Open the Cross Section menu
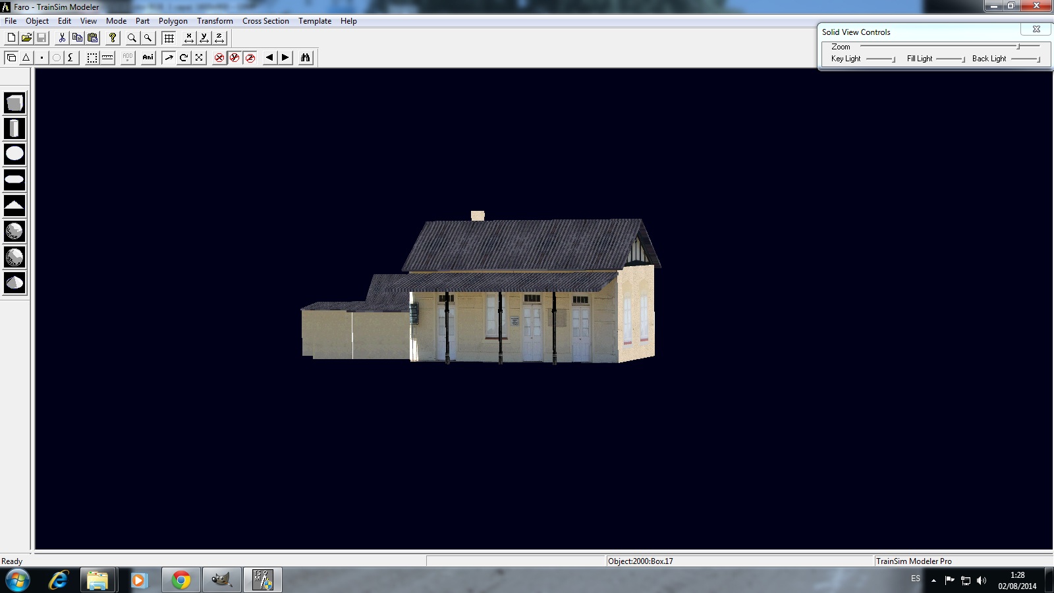The height and width of the screenshot is (593, 1054). (x=265, y=21)
